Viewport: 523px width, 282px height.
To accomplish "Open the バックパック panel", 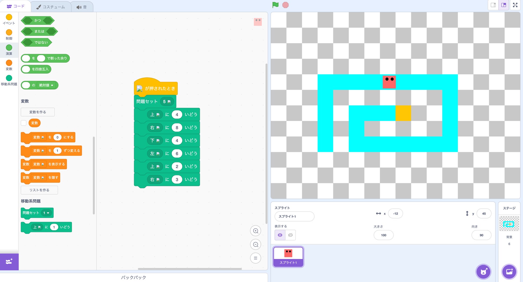I will (x=134, y=277).
